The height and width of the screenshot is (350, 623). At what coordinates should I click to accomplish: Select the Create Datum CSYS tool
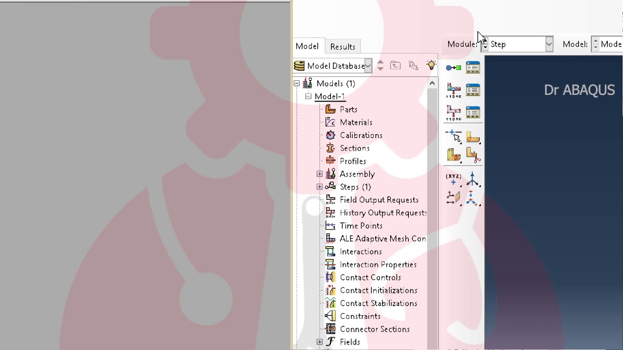(473, 197)
